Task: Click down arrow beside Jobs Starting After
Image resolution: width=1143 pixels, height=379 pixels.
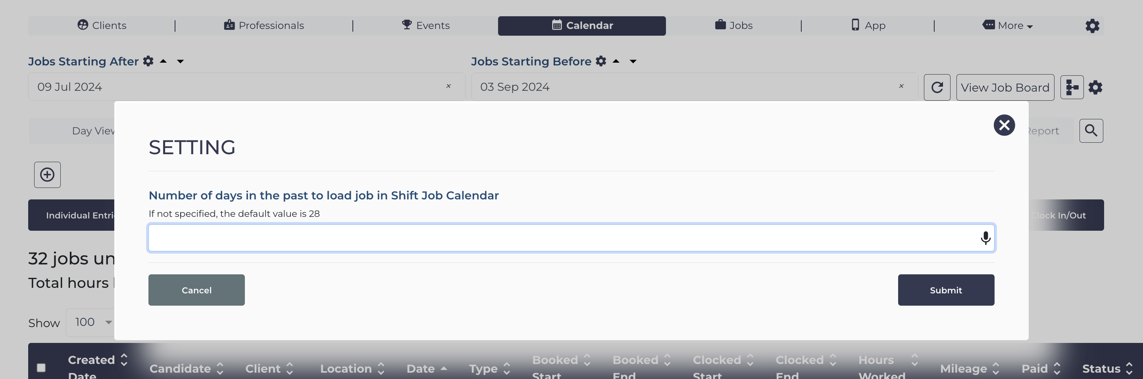Action: [x=180, y=61]
